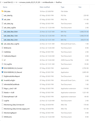Image resolution: width=95 pixels, height=121 pixels.
Task: Click JSON Source File type of cf
Action: click(x=67, y=60)
